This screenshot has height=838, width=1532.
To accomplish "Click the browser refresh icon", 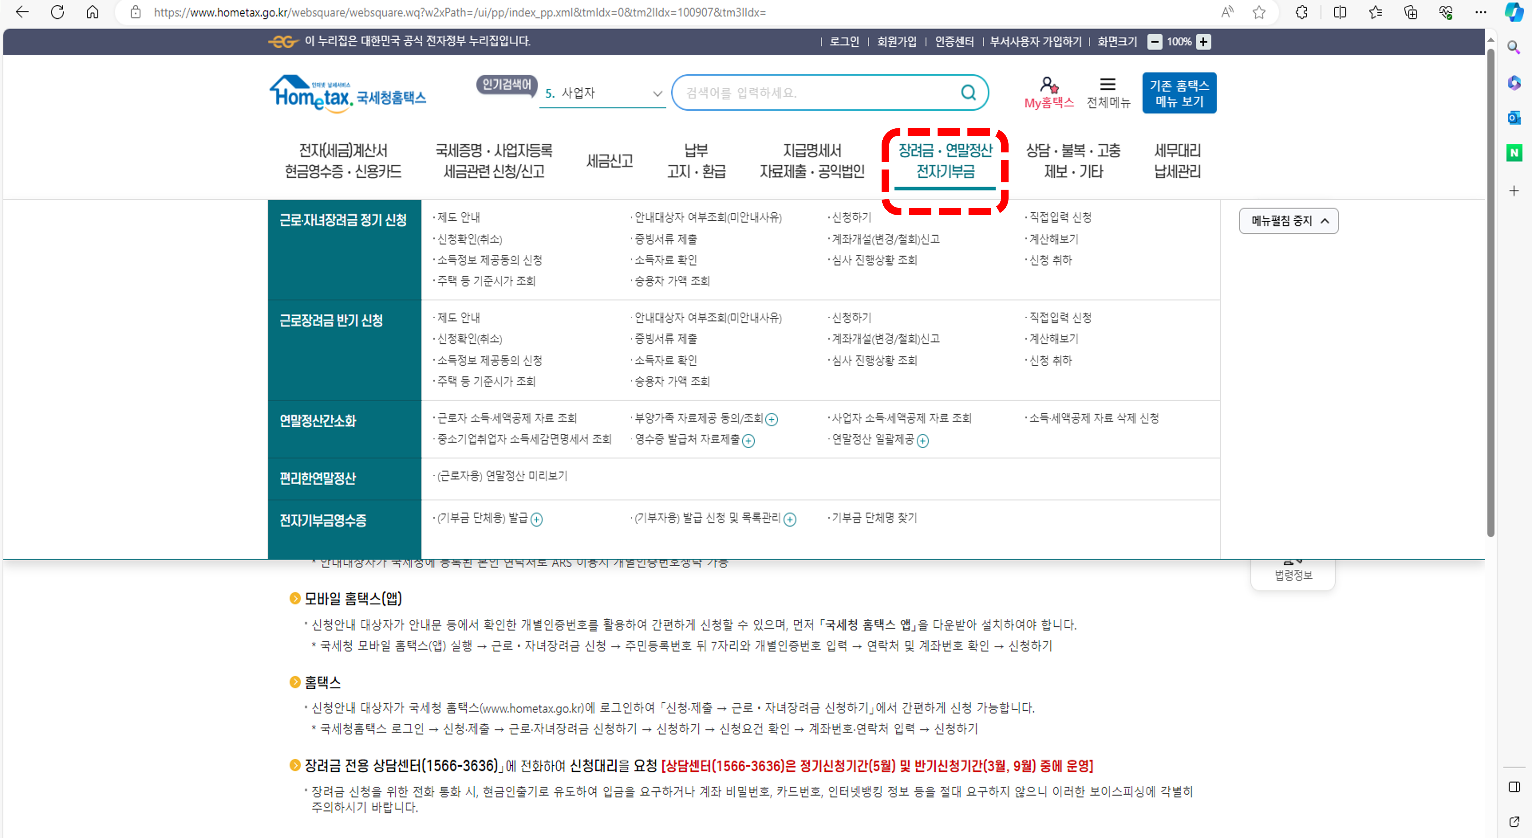I will click(x=58, y=12).
